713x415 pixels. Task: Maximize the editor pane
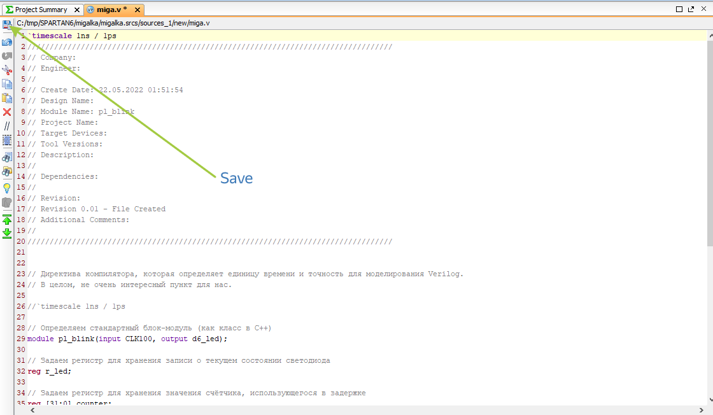tap(679, 9)
